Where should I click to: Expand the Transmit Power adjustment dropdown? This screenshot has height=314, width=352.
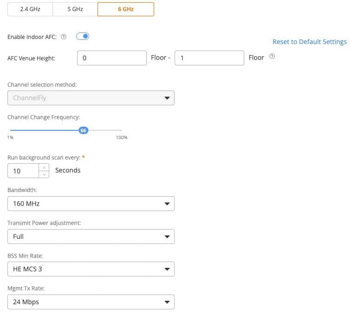(x=91, y=237)
